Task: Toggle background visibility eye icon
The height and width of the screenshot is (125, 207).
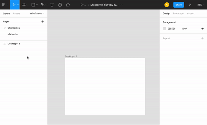Action: pyautogui.click(x=203, y=29)
